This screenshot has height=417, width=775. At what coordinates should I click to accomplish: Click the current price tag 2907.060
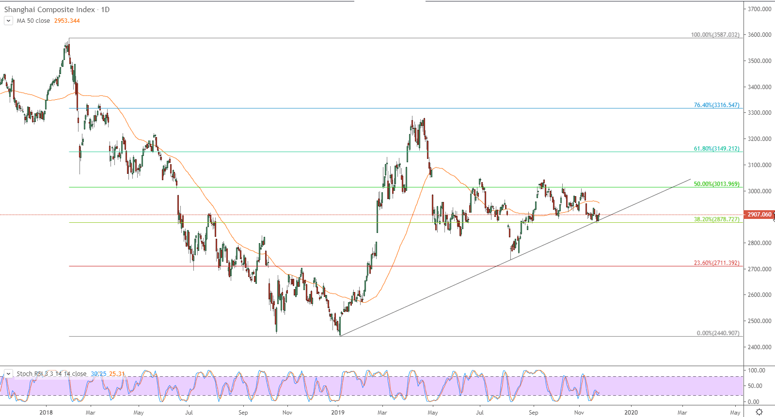point(759,215)
